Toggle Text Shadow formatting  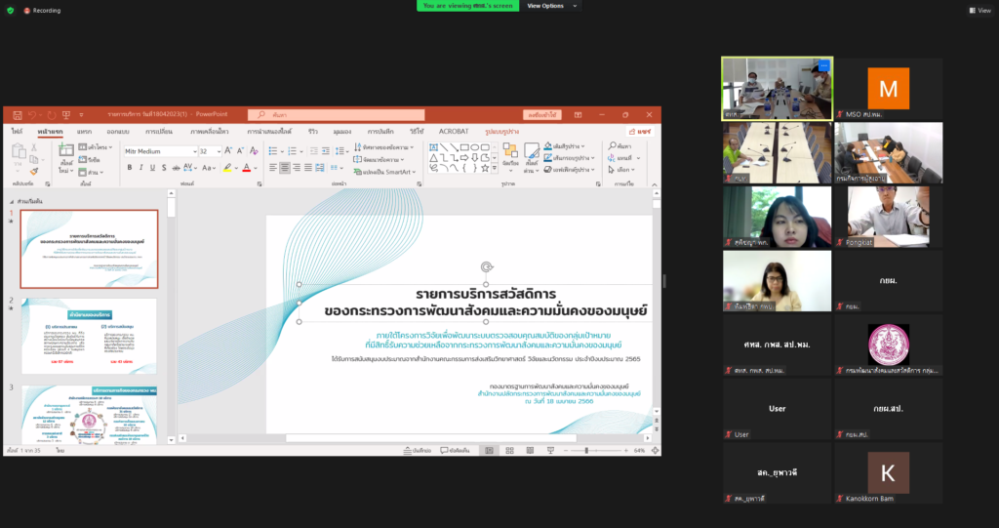point(164,168)
